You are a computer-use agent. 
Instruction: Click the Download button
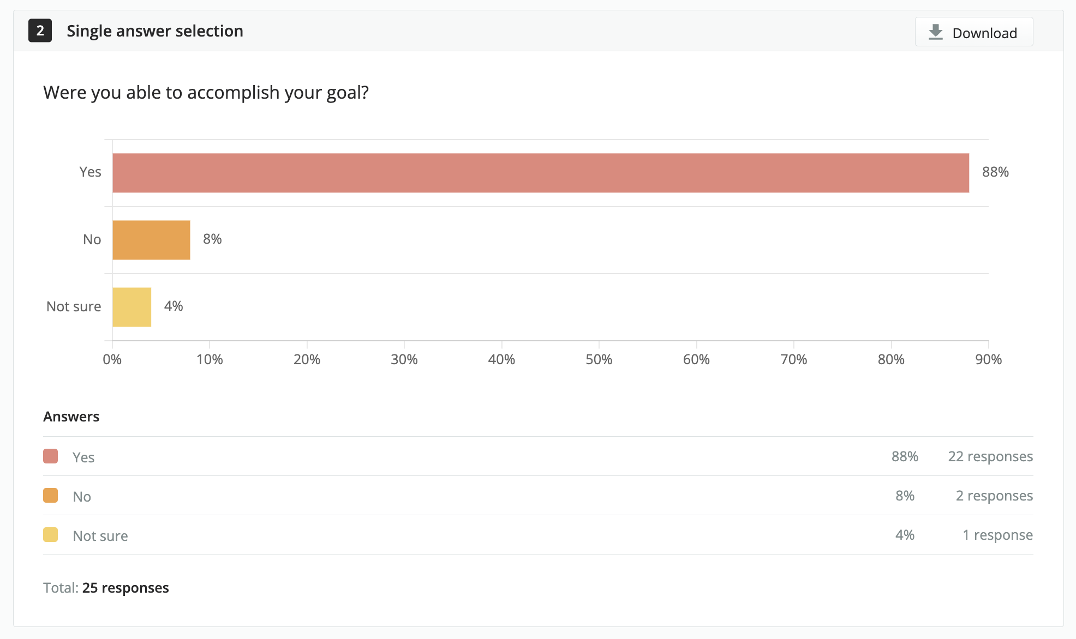(x=974, y=32)
